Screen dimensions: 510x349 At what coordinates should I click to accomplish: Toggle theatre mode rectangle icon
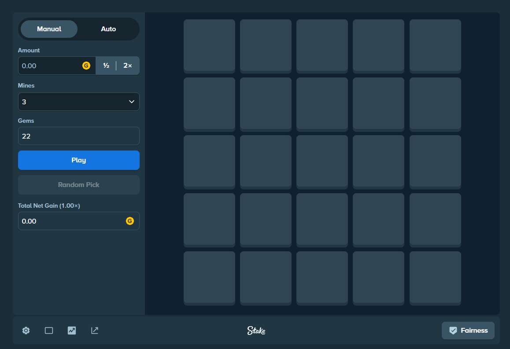click(x=49, y=331)
